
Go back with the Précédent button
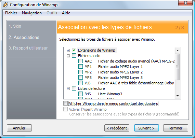[x=117, y=128]
